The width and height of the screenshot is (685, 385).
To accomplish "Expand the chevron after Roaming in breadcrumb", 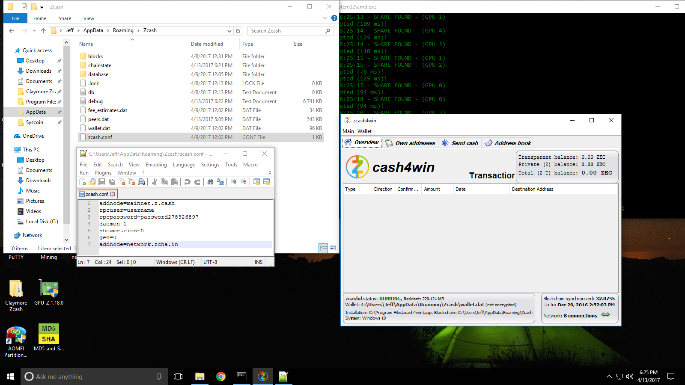I will [x=138, y=30].
